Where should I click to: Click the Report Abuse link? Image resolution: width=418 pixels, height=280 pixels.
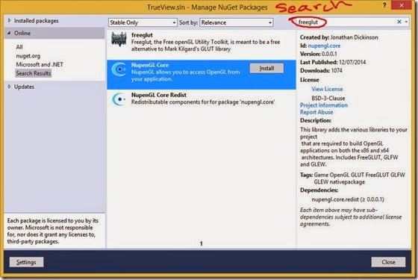(316, 112)
